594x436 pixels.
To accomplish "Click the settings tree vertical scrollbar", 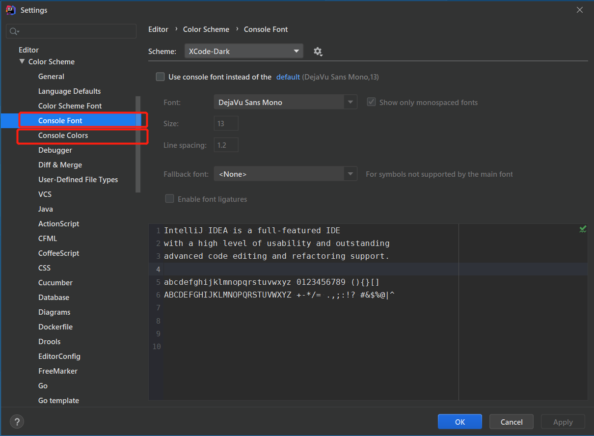I will click(x=138, y=144).
